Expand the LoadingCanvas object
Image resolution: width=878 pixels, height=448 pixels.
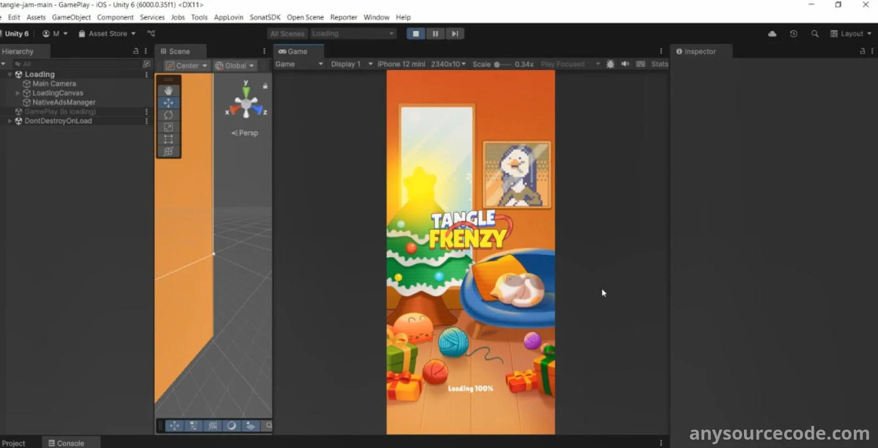point(18,93)
